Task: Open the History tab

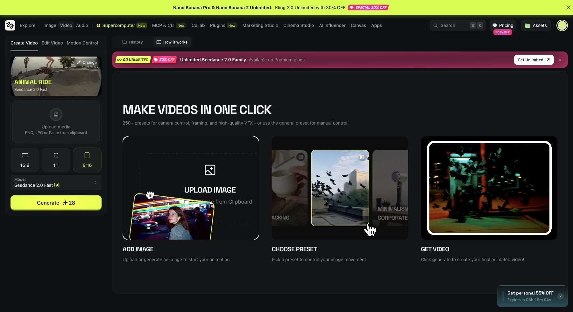Action: 132,42
